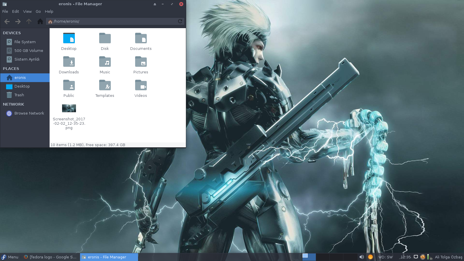Select eronis in Places
This screenshot has width=464, height=261.
(x=25, y=78)
